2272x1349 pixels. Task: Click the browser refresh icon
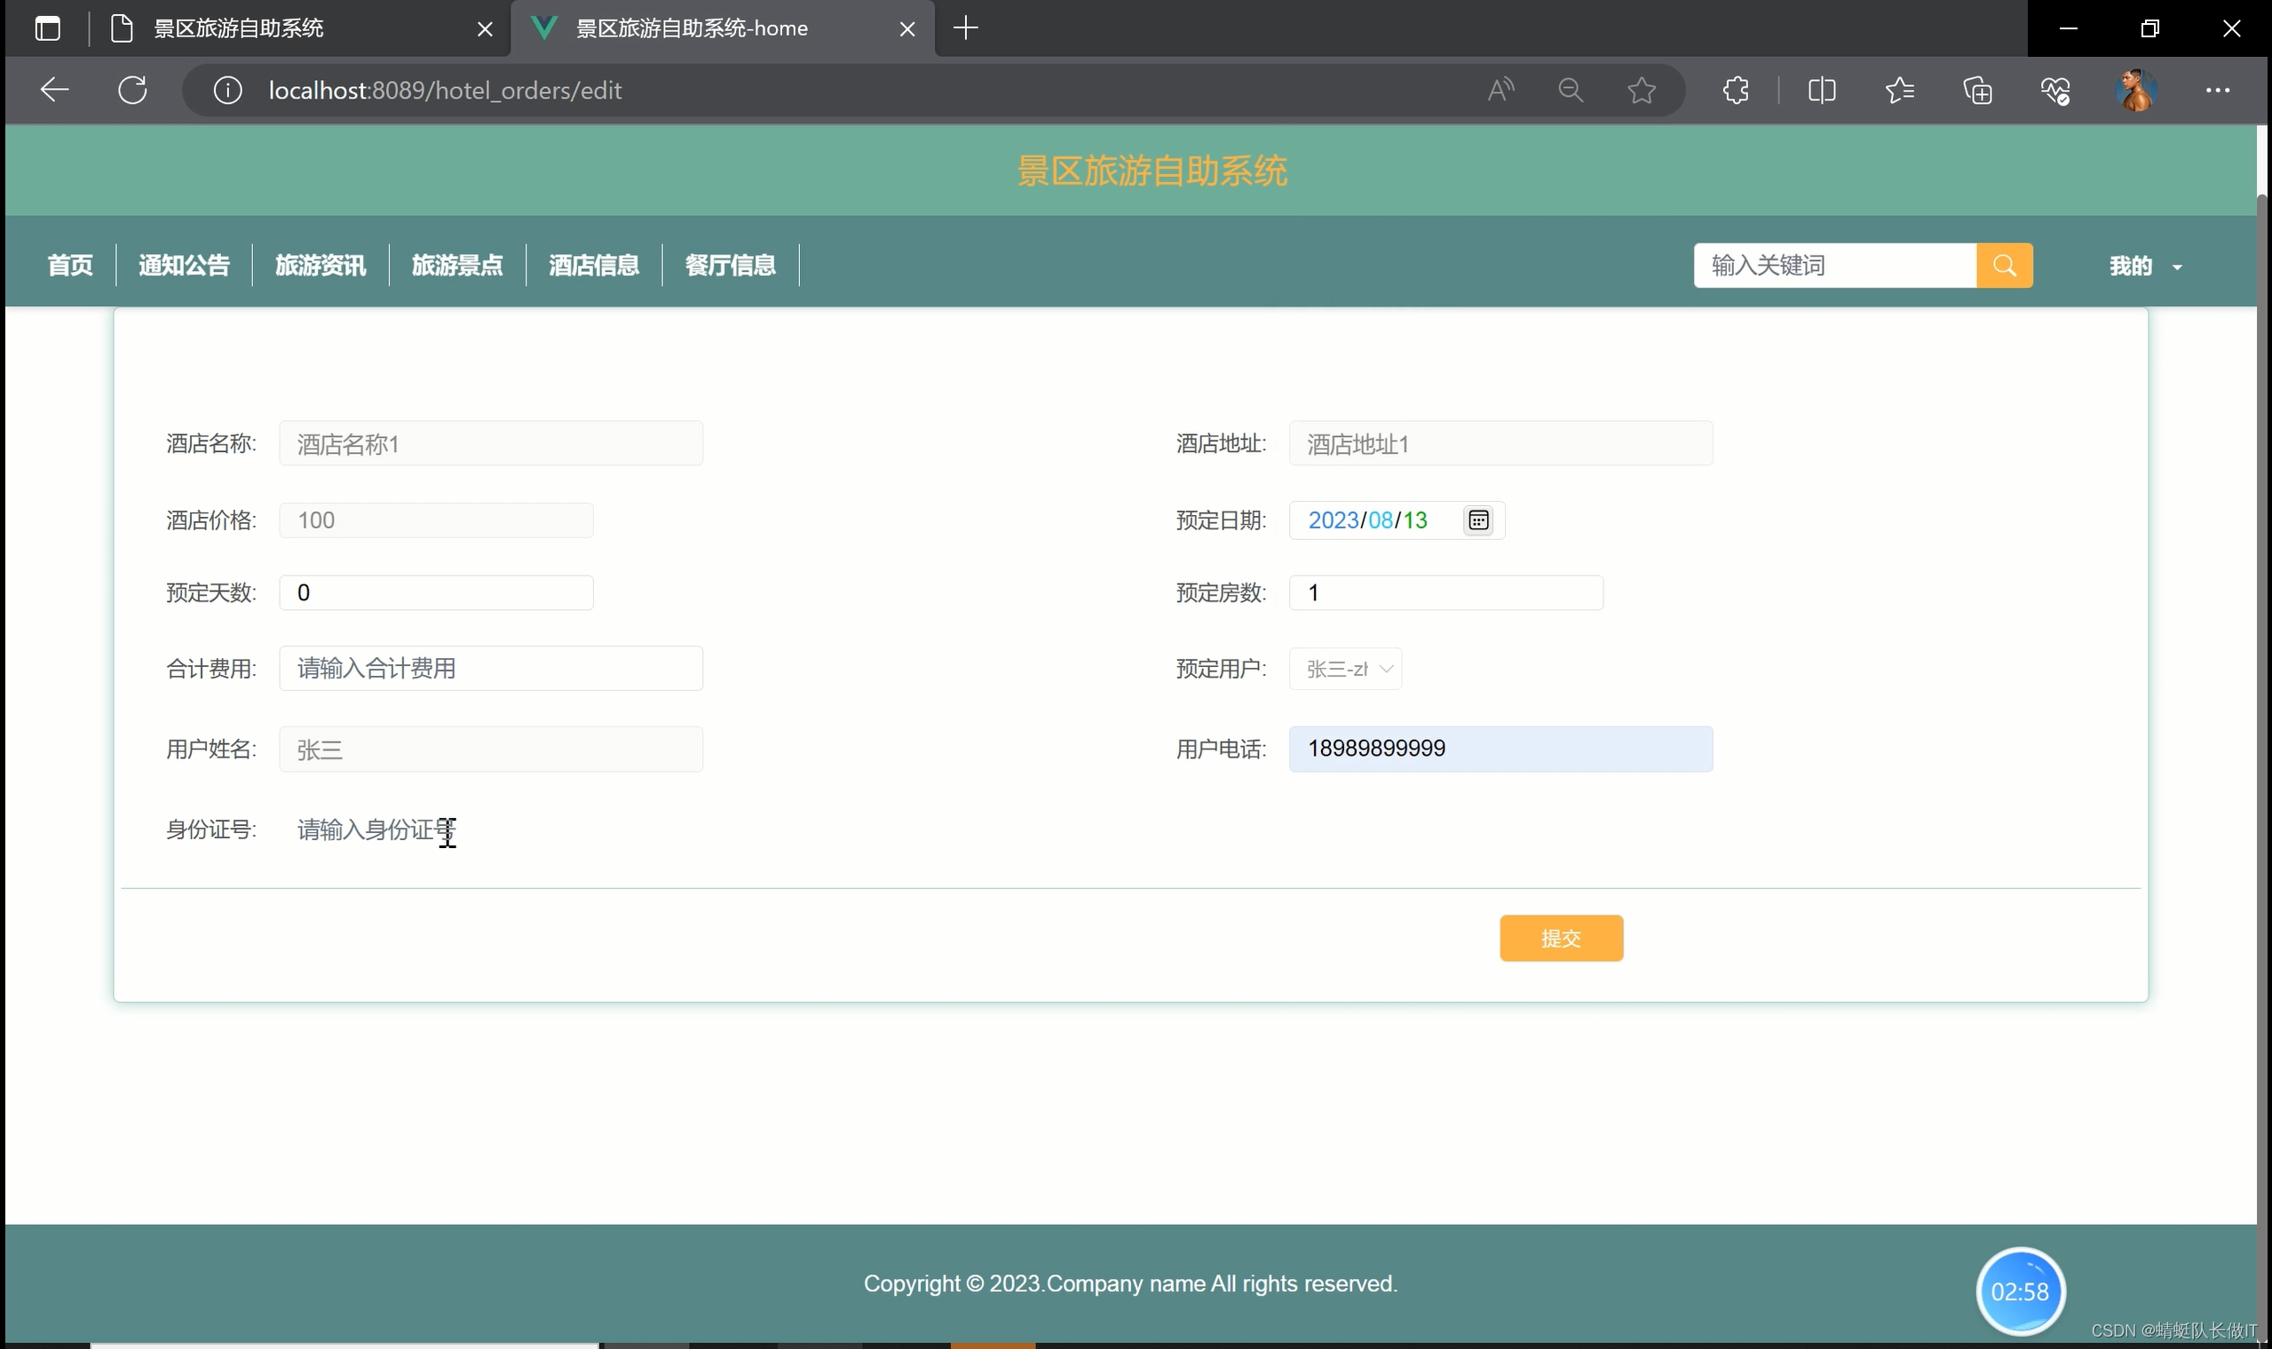pyautogui.click(x=132, y=90)
